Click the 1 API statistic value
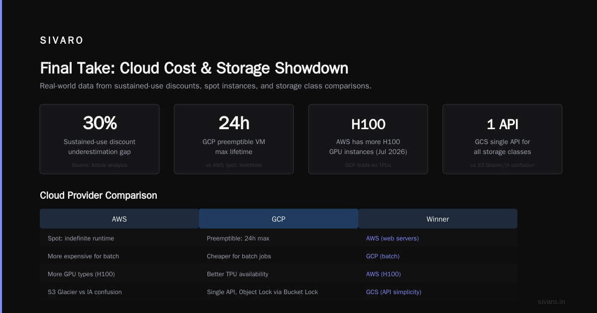597x313 pixels. [x=502, y=124]
